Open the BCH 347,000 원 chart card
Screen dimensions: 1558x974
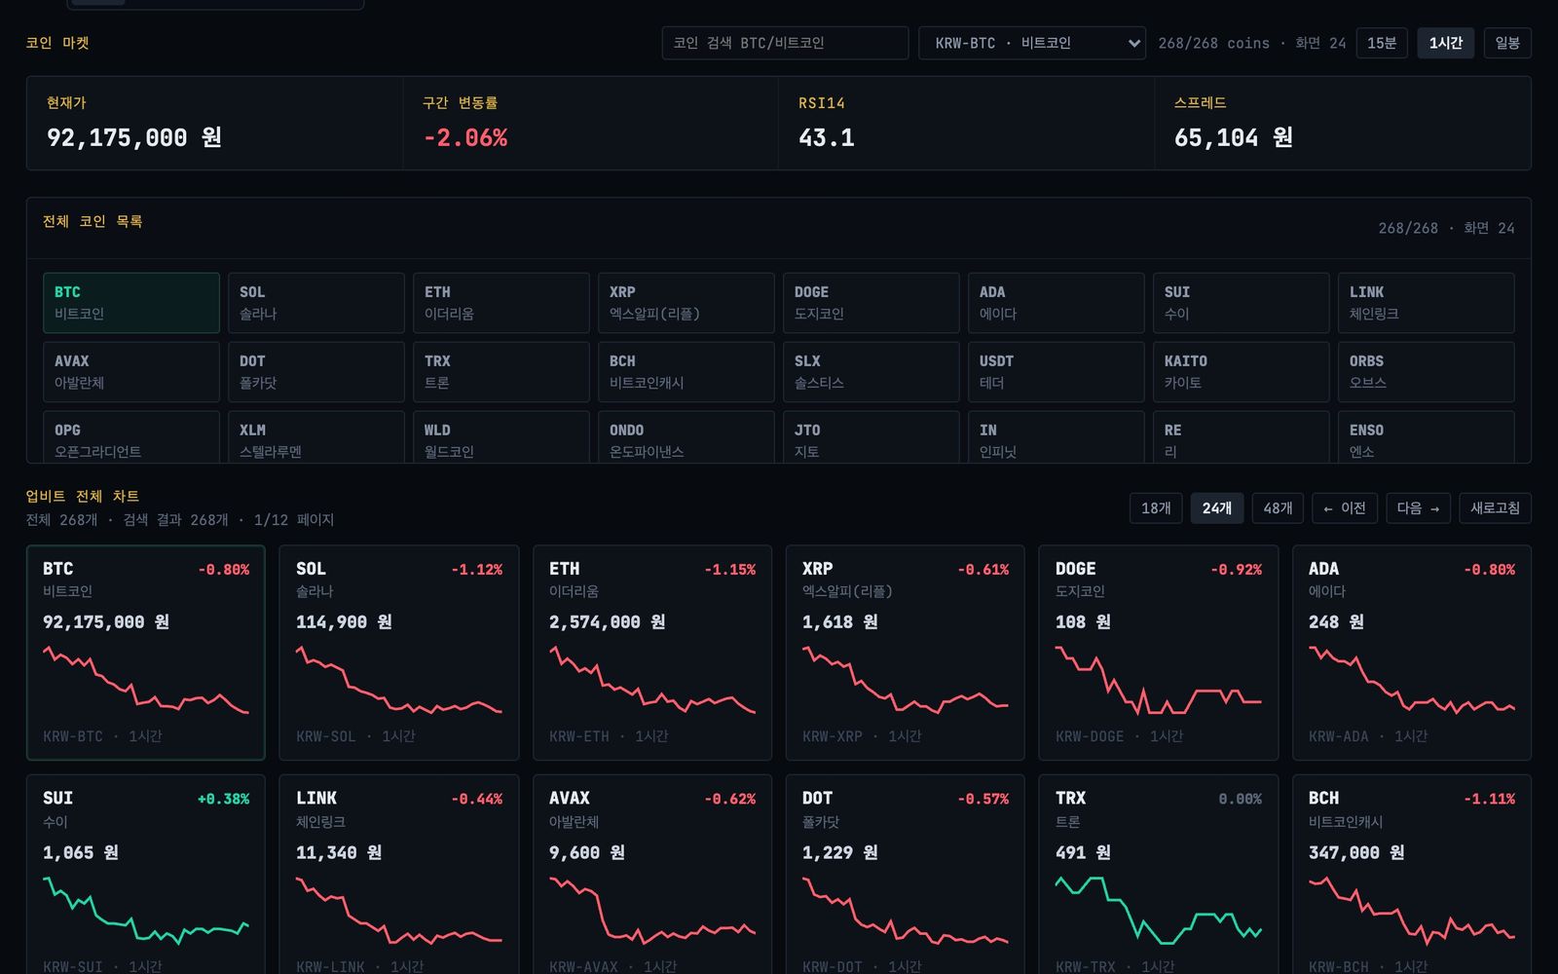pyautogui.click(x=1412, y=875)
